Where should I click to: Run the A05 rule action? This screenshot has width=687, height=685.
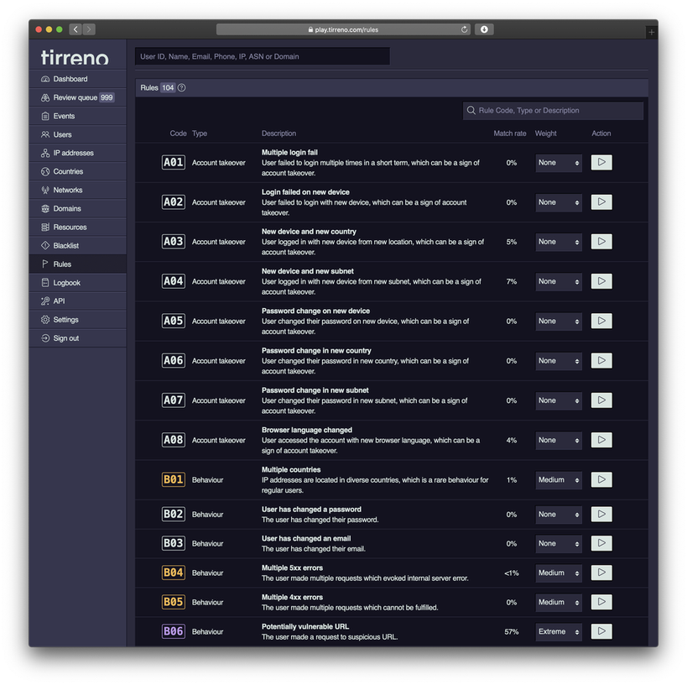[601, 321]
